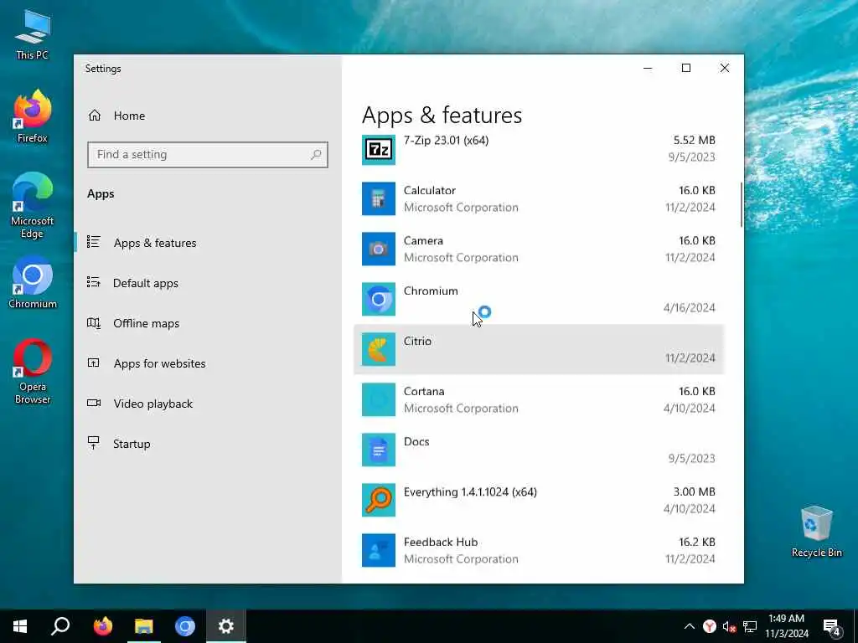Viewport: 858px width, 643px height.
Task: Click the Camera app icon
Action: coord(378,249)
